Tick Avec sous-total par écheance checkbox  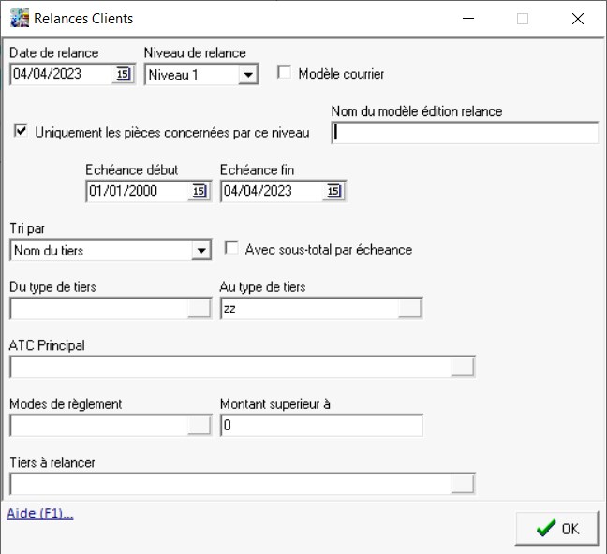231,249
